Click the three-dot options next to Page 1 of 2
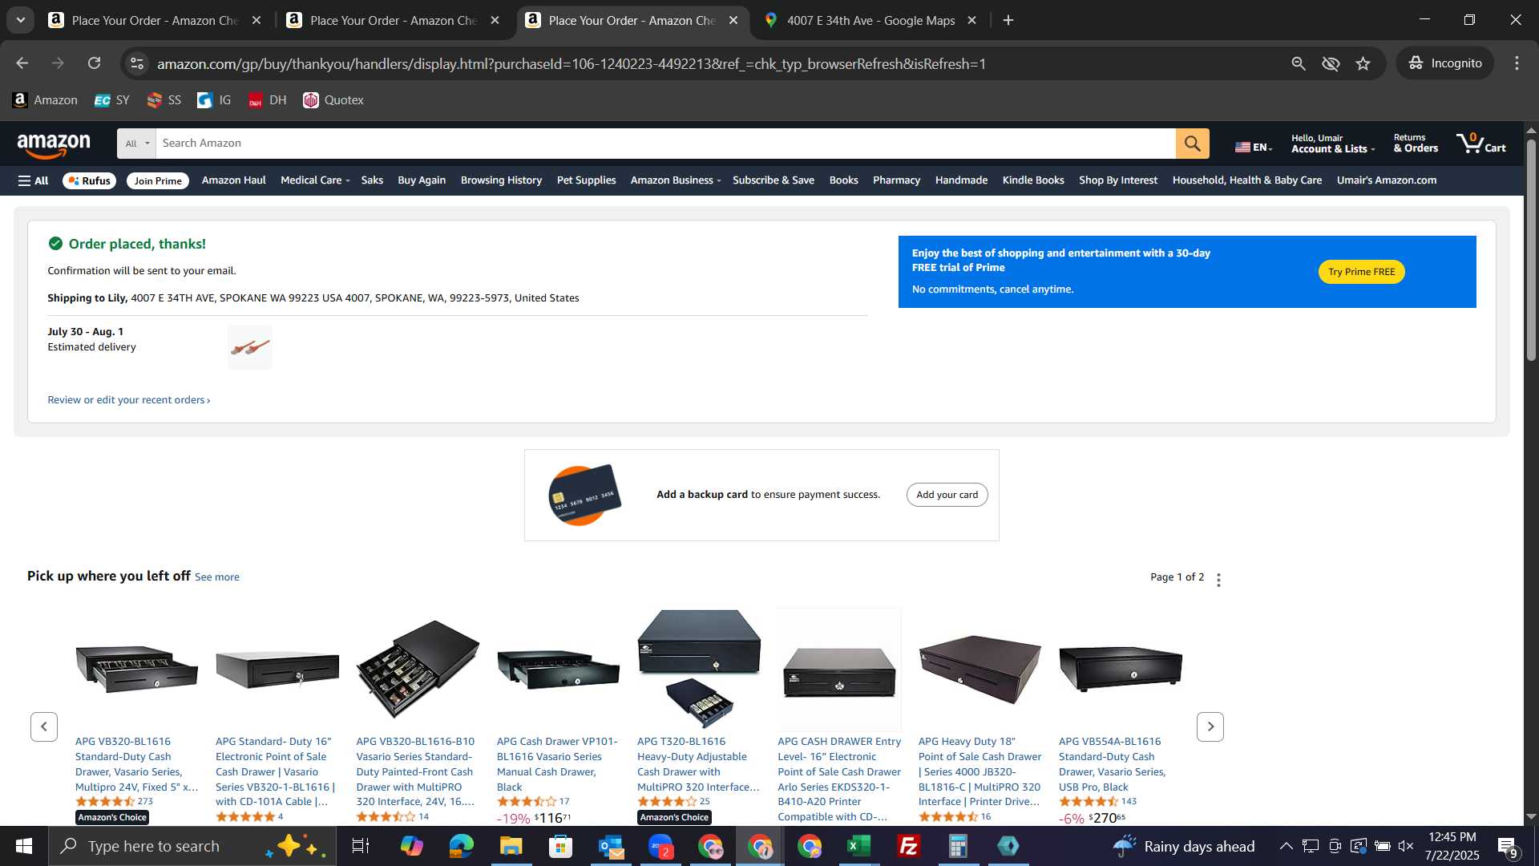 pyautogui.click(x=1218, y=580)
